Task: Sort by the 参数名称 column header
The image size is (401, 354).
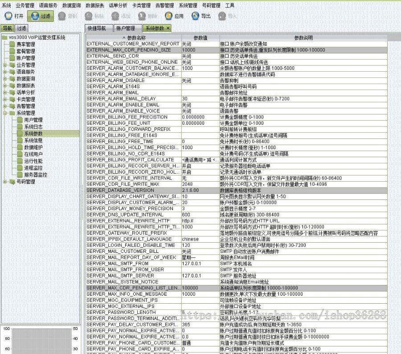Action: coord(134,38)
